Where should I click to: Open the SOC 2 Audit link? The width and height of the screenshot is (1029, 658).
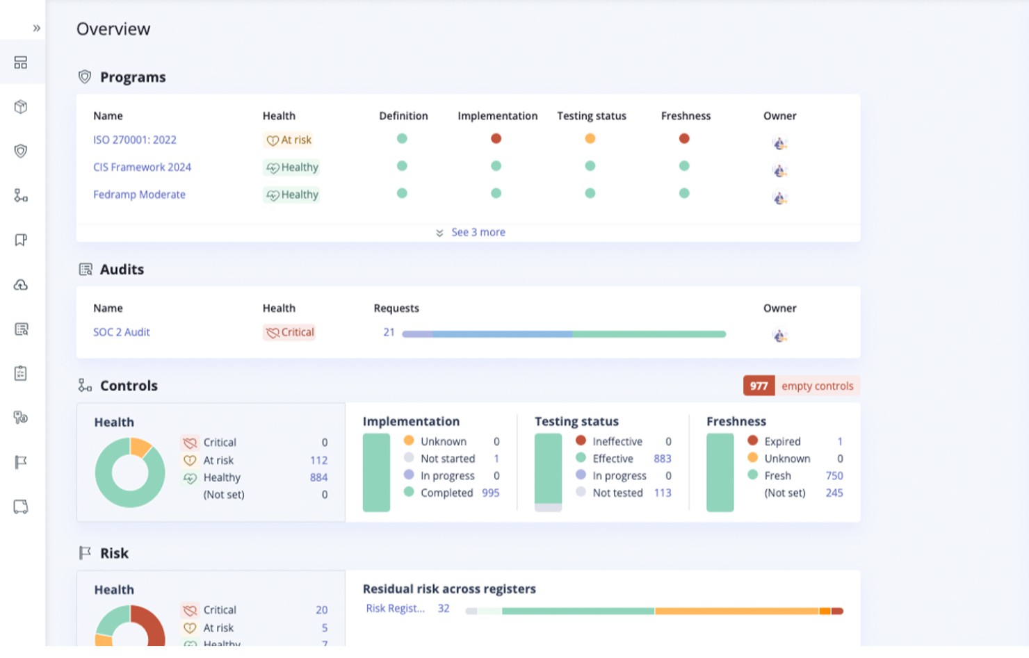pyautogui.click(x=122, y=332)
